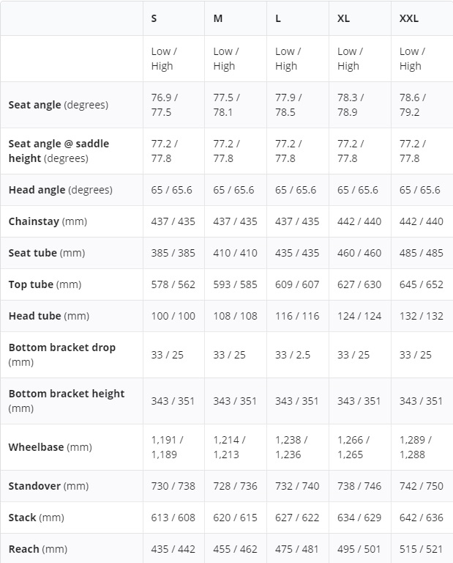Select the Head angle row label
453x563 pixels.
click(x=60, y=190)
